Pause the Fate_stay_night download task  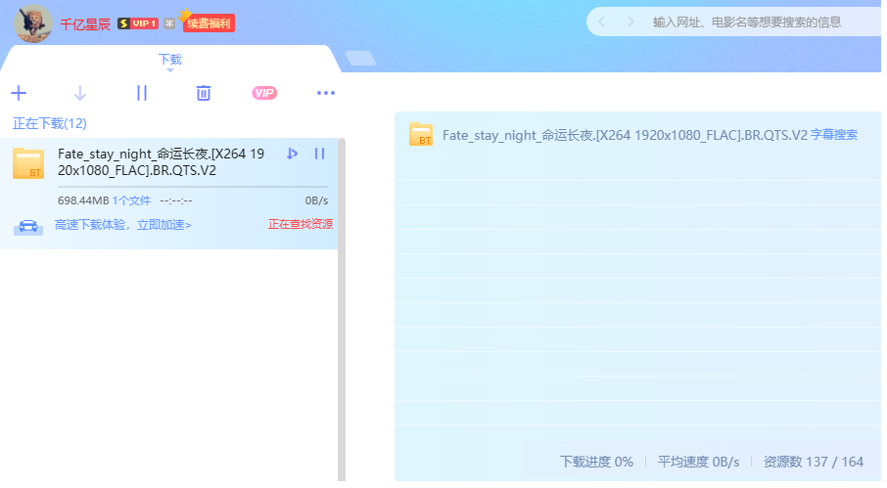point(319,154)
